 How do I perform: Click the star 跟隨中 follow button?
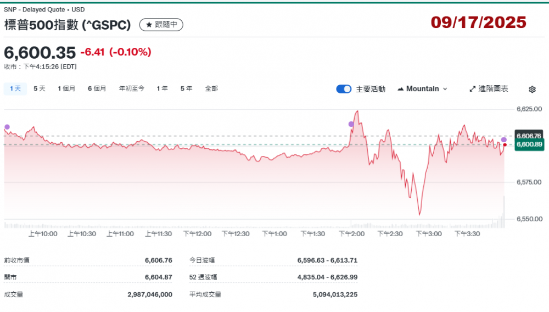[161, 25]
